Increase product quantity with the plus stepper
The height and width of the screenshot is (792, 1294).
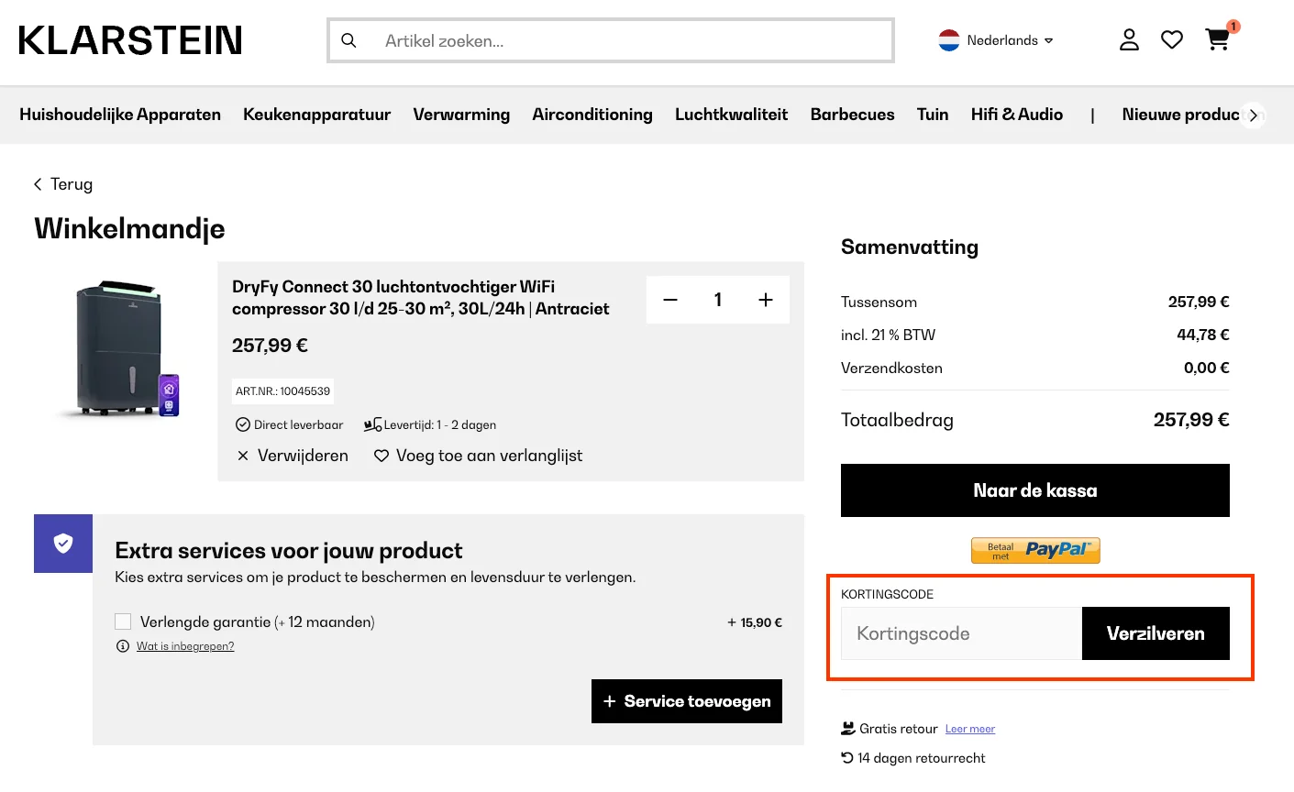pos(765,299)
